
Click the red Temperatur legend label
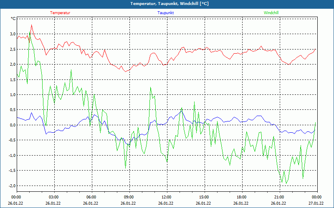click(60, 13)
